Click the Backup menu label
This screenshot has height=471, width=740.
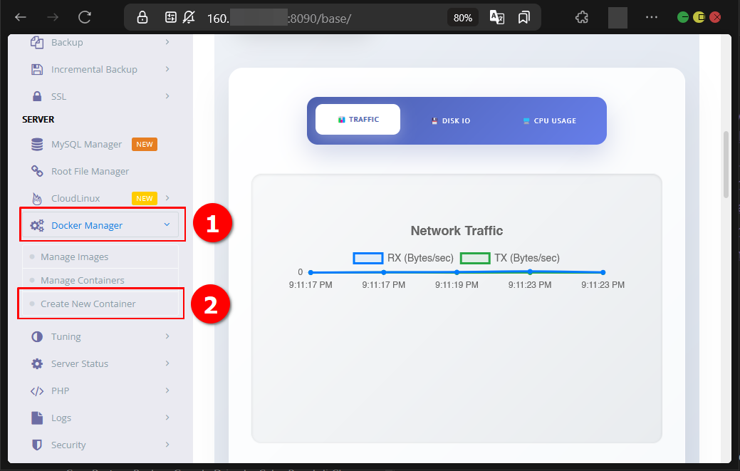point(67,43)
